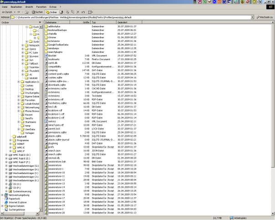The image size is (275, 220).
Task: Open the Datei menu
Action: pos(5,7)
